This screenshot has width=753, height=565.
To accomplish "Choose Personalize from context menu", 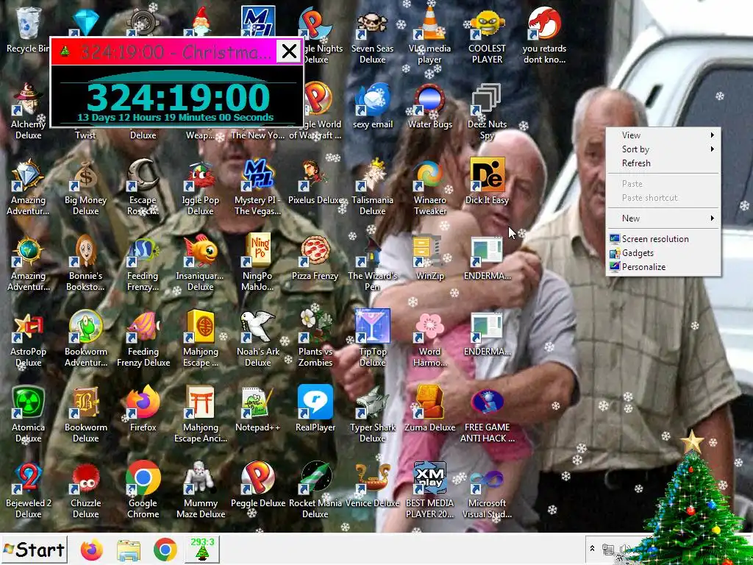I will pyautogui.click(x=663, y=266).
